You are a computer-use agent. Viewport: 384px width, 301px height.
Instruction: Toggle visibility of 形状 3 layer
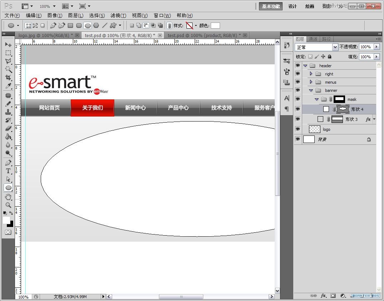(x=298, y=119)
